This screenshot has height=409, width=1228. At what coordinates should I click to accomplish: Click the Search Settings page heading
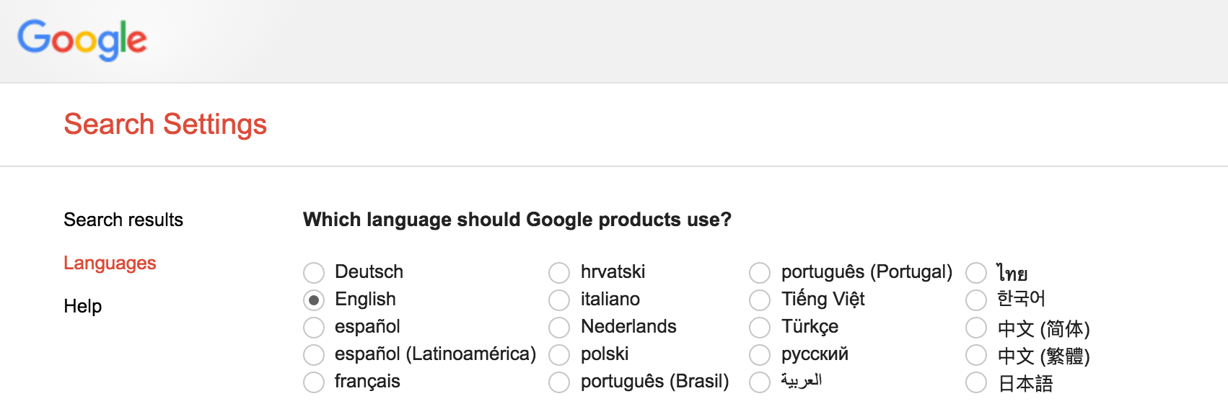click(165, 124)
